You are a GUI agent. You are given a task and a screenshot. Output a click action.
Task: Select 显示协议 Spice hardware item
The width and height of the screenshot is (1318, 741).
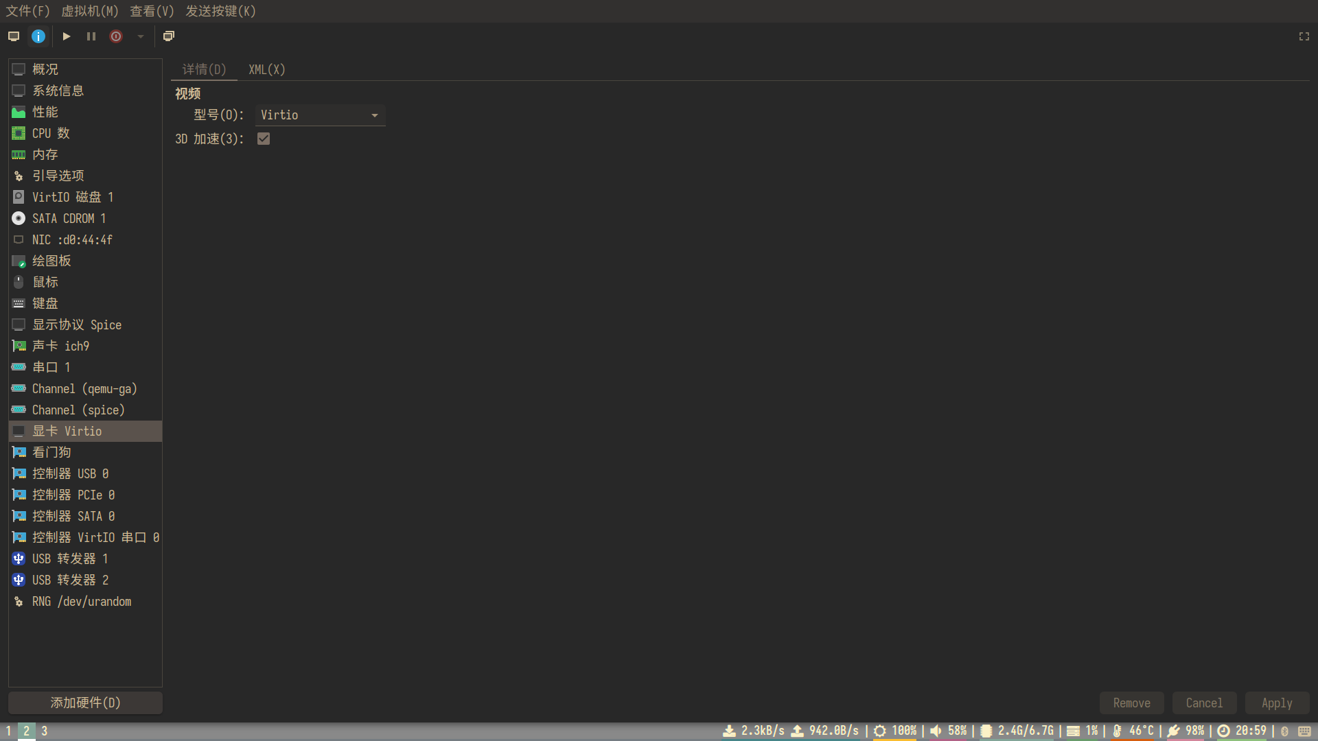point(76,325)
